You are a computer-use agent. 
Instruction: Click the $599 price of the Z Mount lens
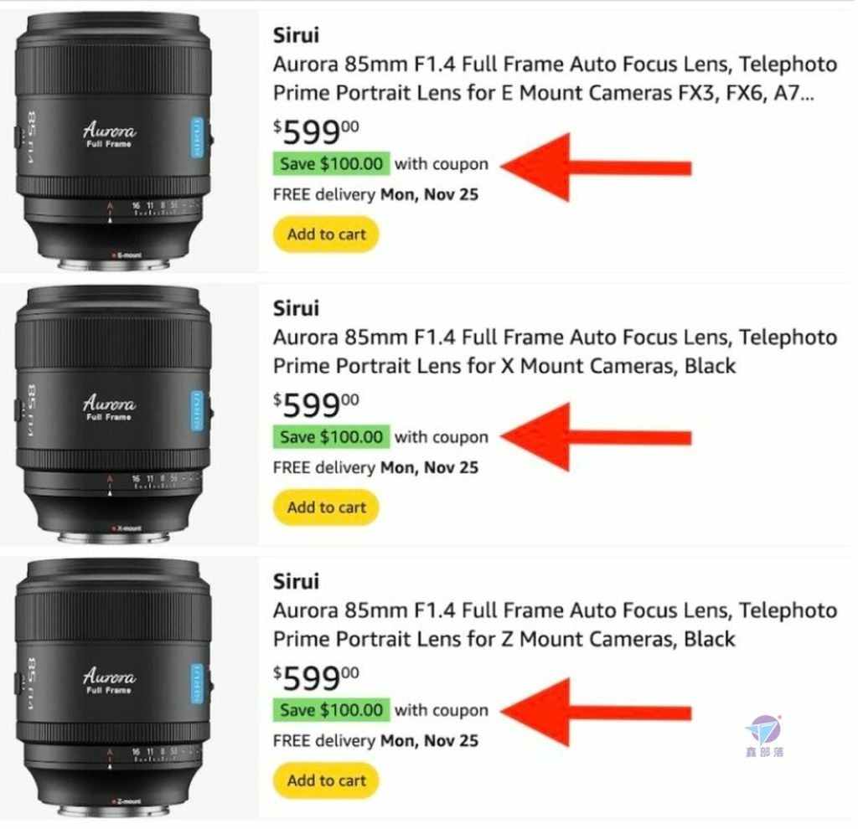(316, 678)
